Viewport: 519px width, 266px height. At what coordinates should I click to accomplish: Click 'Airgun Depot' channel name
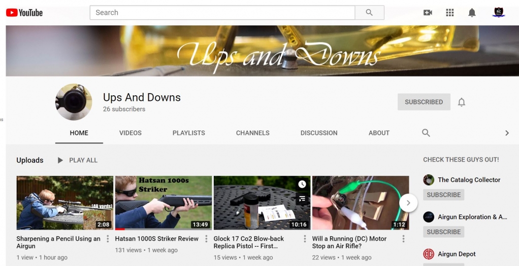point(457,254)
